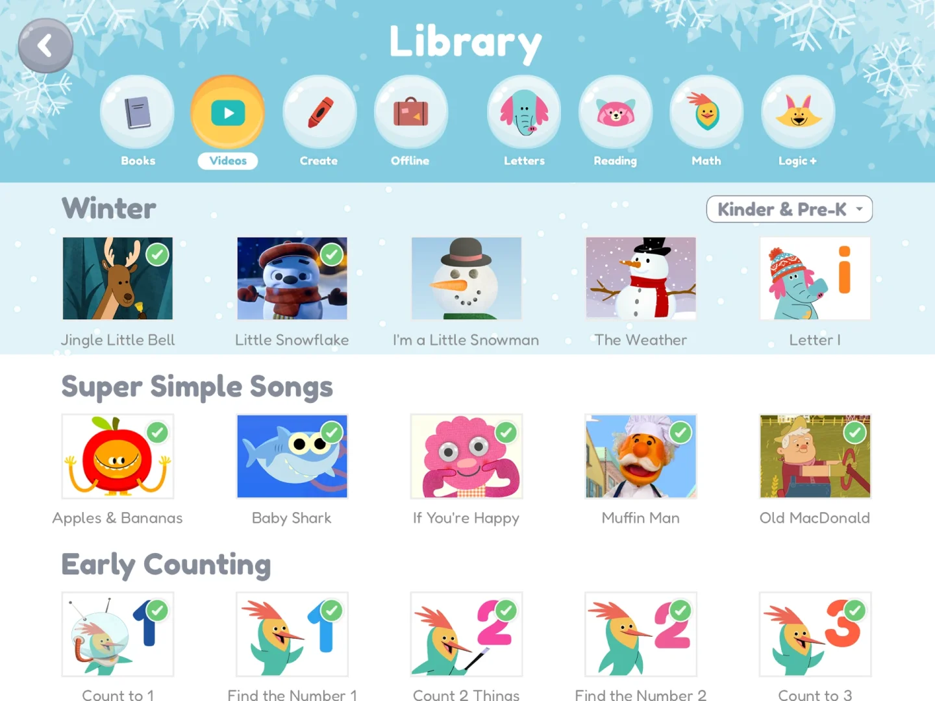Play the Apples & Bananas video
This screenshot has width=935, height=701.
click(x=118, y=456)
